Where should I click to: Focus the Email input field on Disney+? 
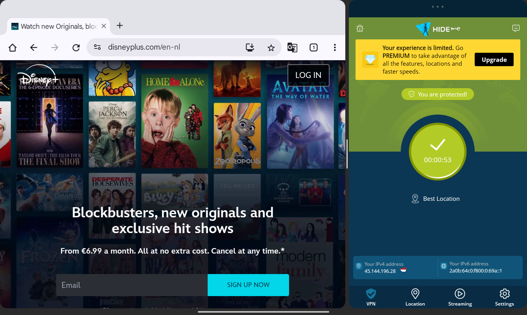point(132,285)
